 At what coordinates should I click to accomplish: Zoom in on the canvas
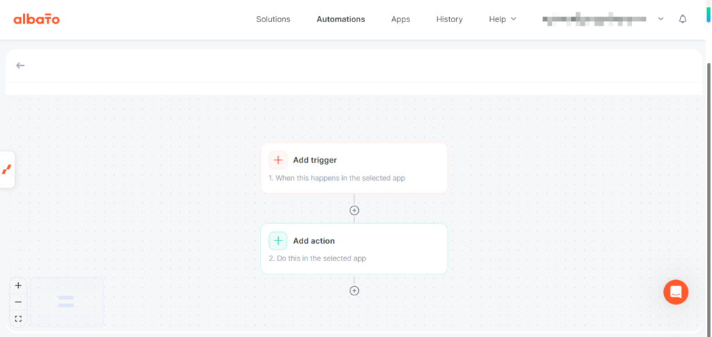click(x=18, y=286)
